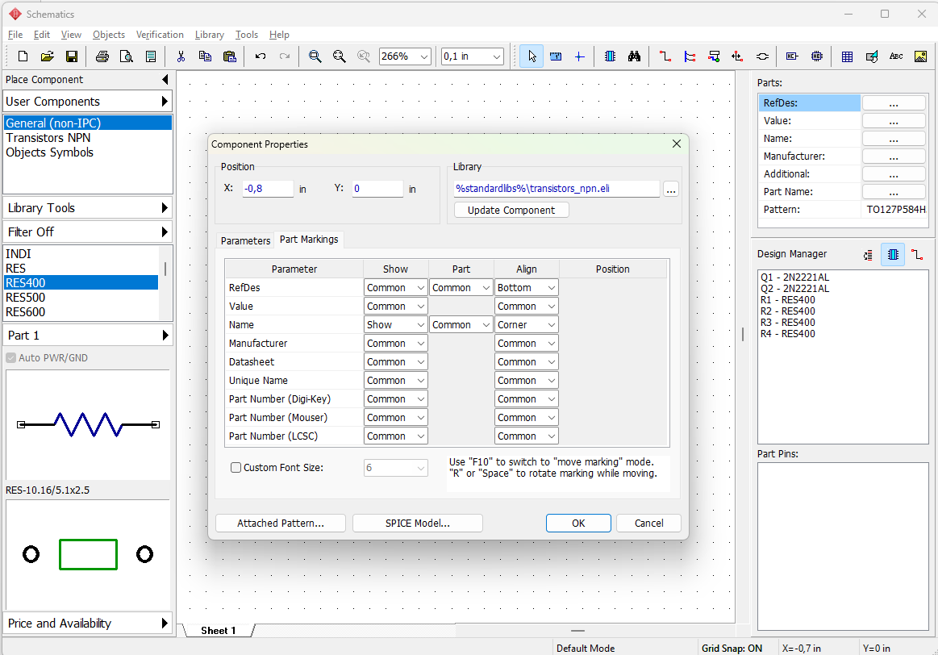
Task: Click the HC part connector toolbar icon
Action: (x=792, y=56)
